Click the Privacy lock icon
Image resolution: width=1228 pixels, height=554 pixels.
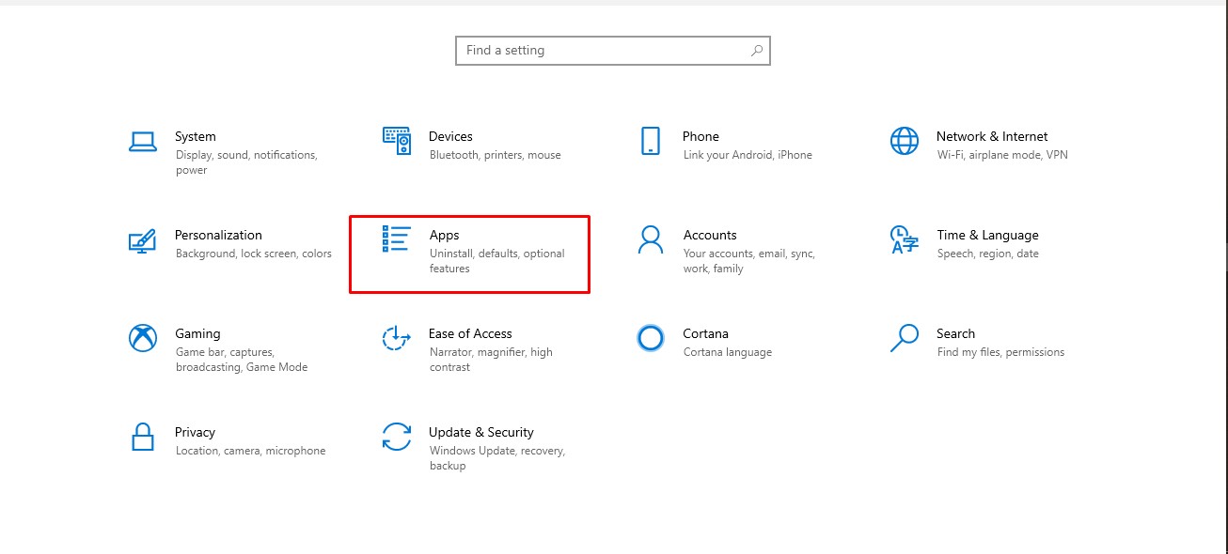[142, 437]
